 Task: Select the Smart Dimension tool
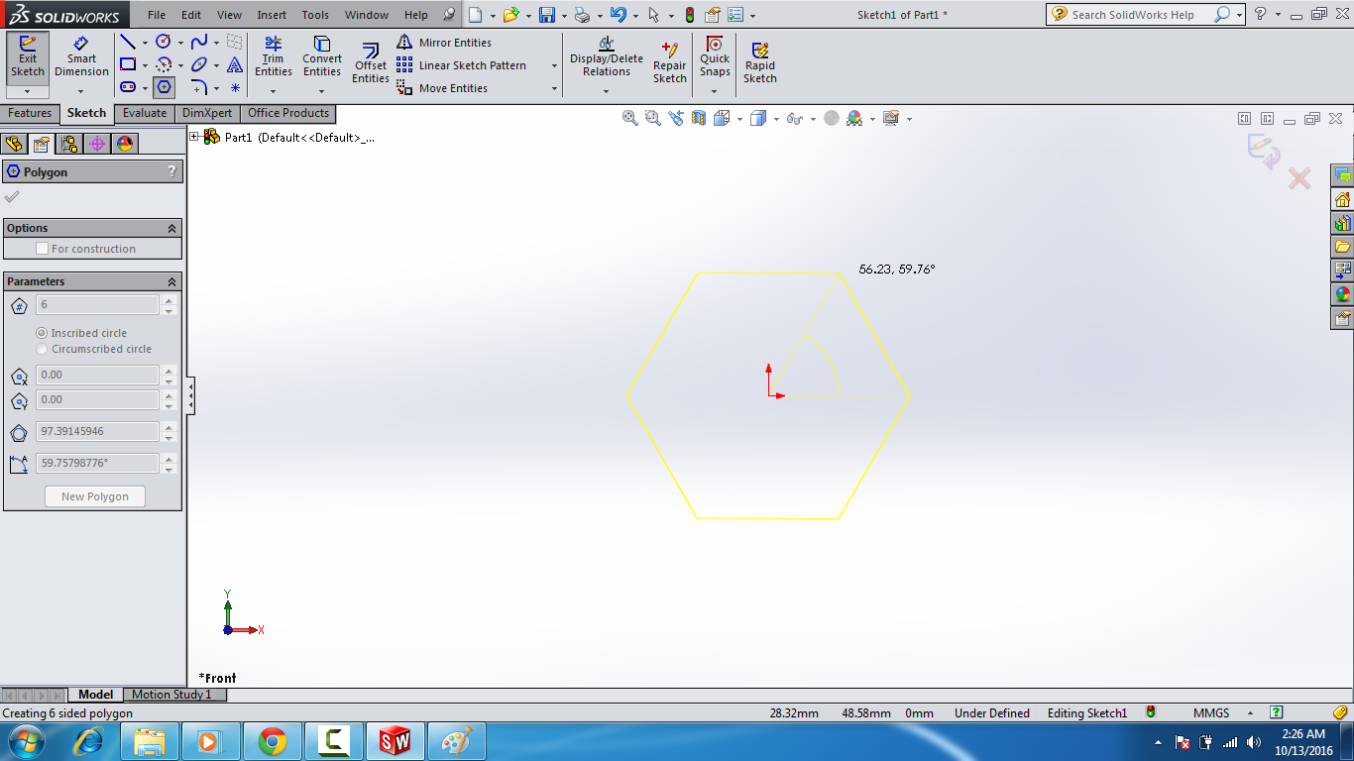[x=81, y=55]
